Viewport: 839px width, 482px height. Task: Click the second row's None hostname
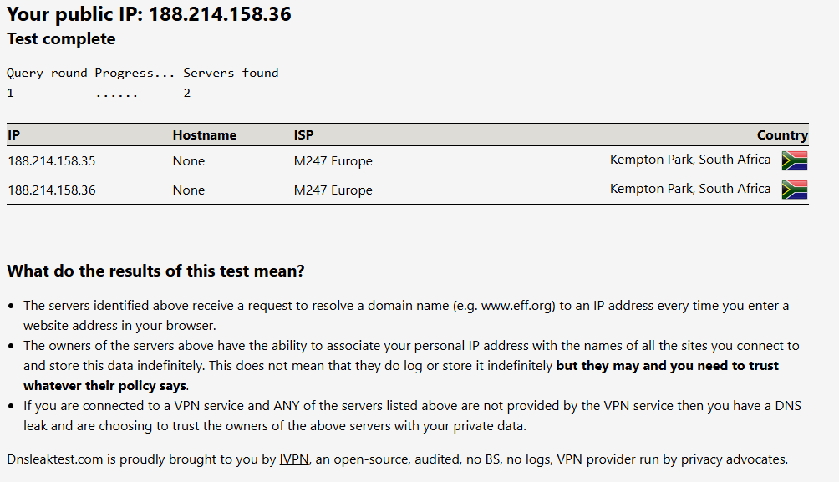click(x=189, y=190)
